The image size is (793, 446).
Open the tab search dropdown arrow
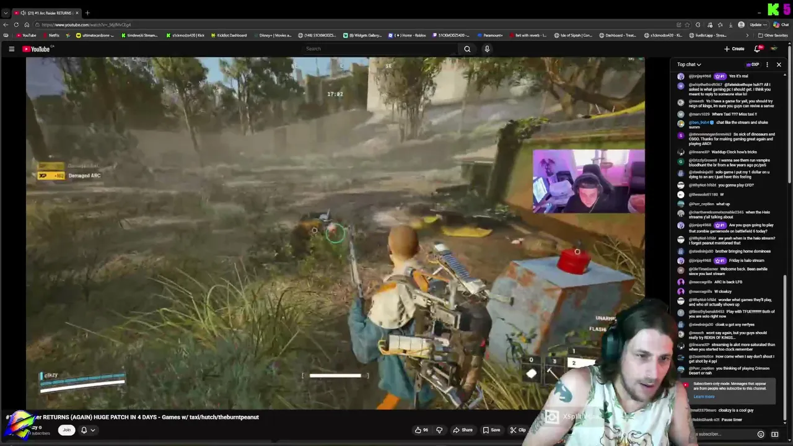coord(6,13)
